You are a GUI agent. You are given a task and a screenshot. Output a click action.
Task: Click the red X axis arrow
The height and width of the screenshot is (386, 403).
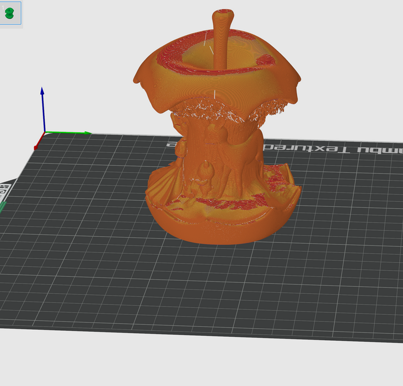[x=37, y=146]
